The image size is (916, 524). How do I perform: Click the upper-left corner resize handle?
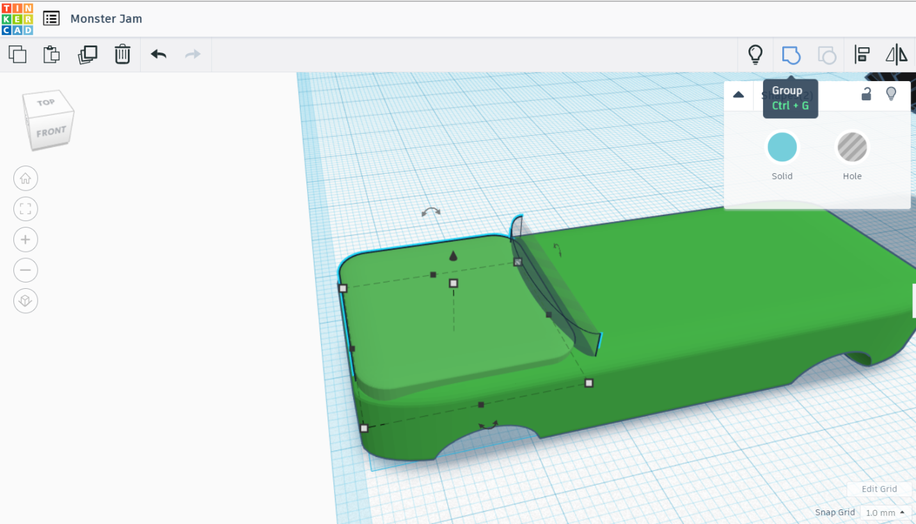[x=343, y=288]
